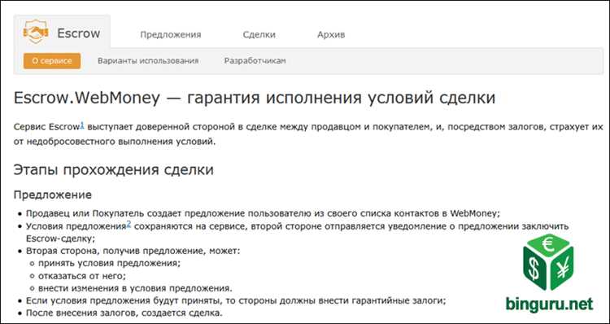Click the sub-item отказаться от него
The image size is (610, 324).
pos(82,276)
